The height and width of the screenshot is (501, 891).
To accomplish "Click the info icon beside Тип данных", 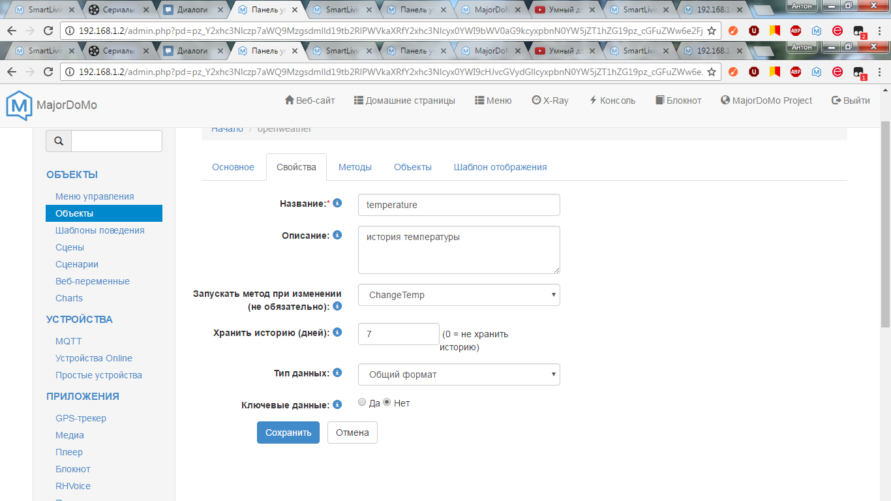I will pyautogui.click(x=337, y=372).
